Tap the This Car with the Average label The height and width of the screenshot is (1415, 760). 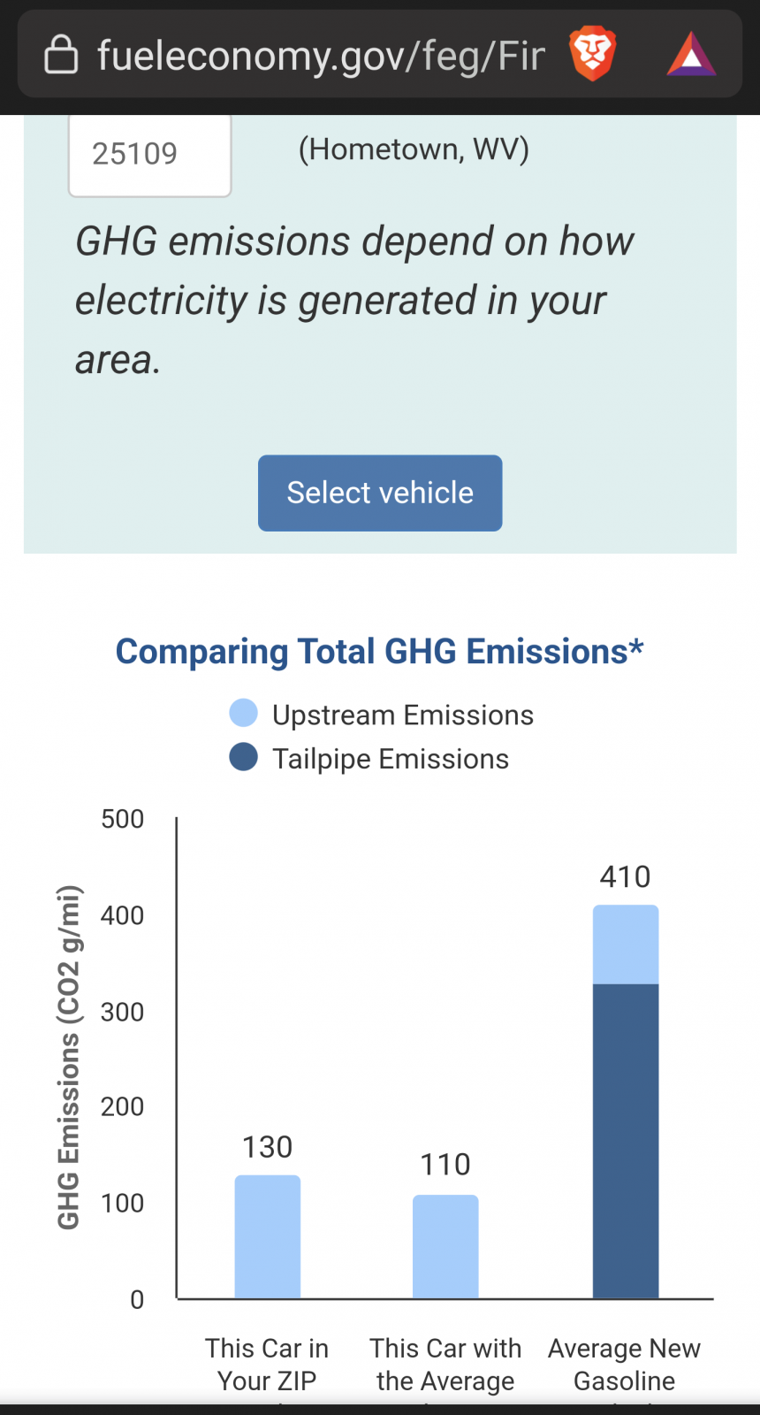(x=445, y=1364)
